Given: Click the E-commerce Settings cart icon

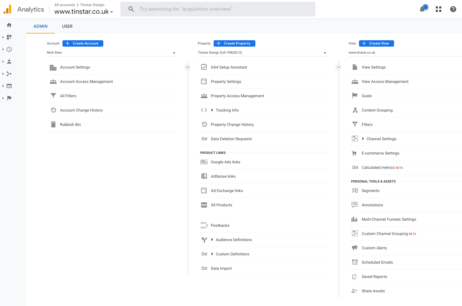Looking at the screenshot, I should pyautogui.click(x=354, y=153).
